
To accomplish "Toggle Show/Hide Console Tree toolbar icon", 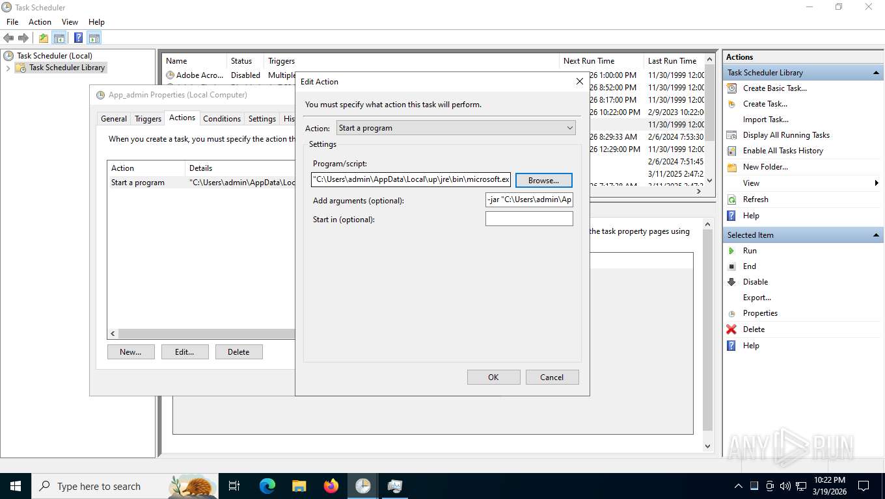I will click(59, 38).
